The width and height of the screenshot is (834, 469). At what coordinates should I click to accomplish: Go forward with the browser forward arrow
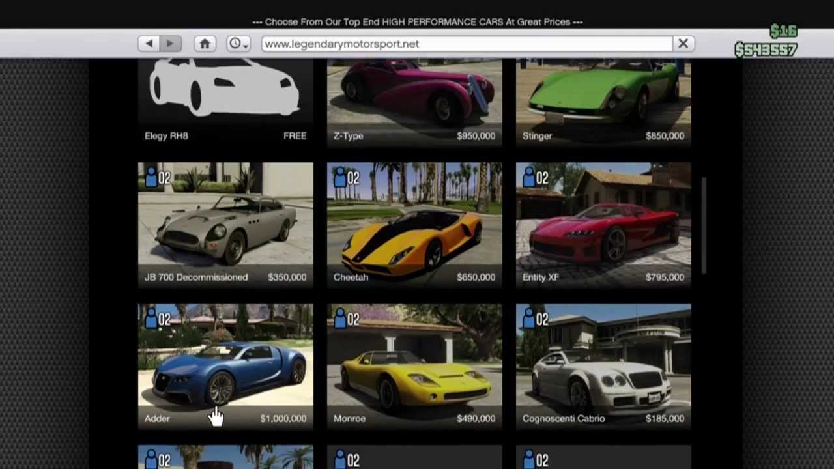point(170,44)
